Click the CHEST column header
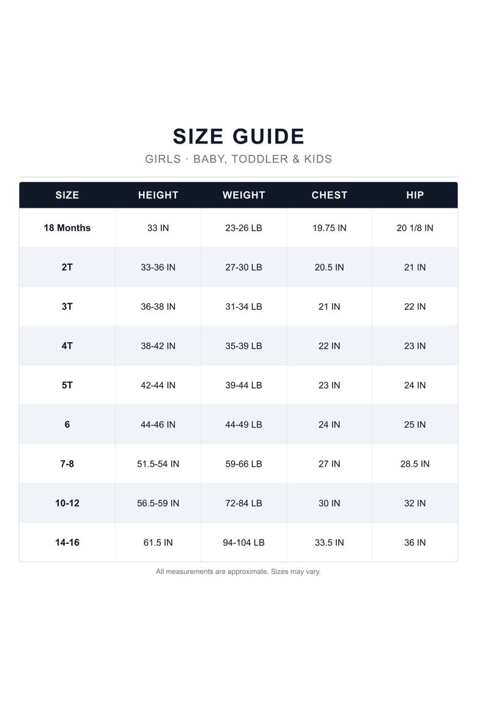This screenshot has height=715, width=477. tap(329, 195)
